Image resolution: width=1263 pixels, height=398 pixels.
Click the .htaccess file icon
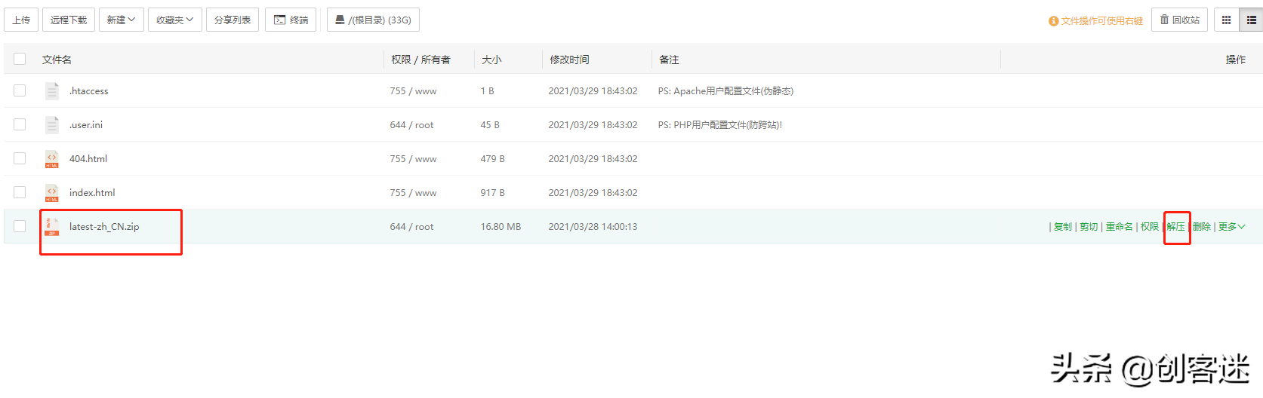click(51, 91)
